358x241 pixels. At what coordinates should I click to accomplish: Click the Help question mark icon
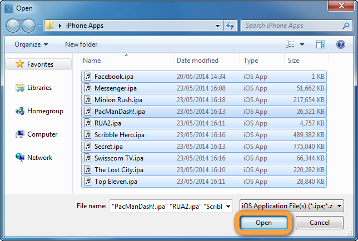coord(340,44)
